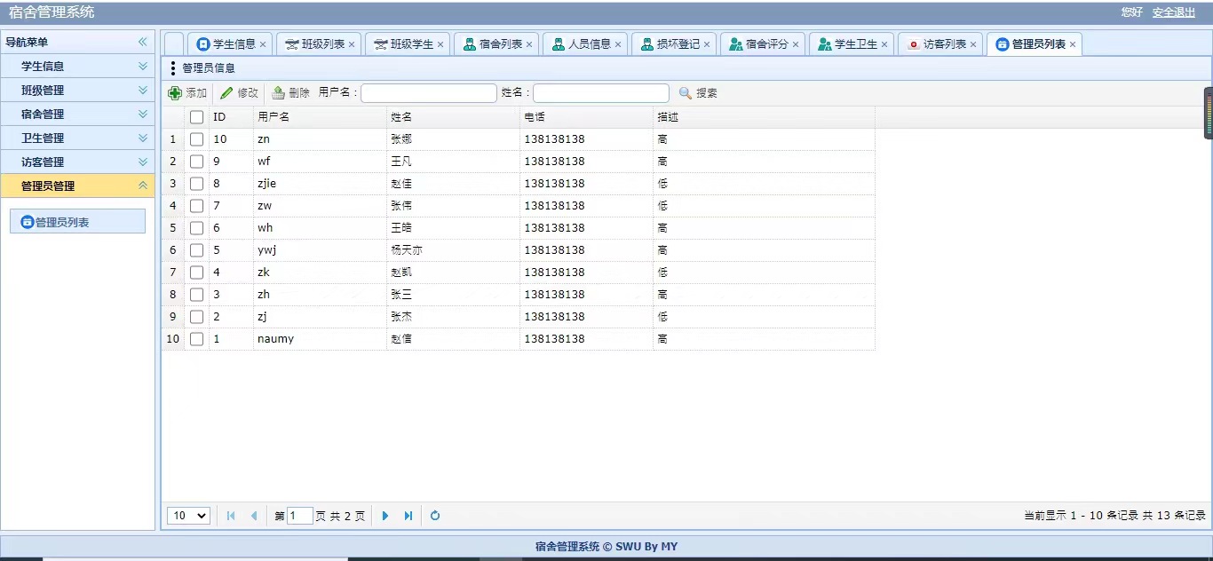This screenshot has width=1213, height=561.
Task: Toggle the select-all header checkbox
Action: pyautogui.click(x=196, y=117)
